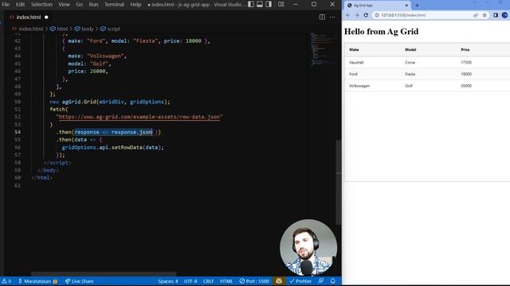Select the Ford cell in grid
The image size is (510, 286).
[x=353, y=74]
